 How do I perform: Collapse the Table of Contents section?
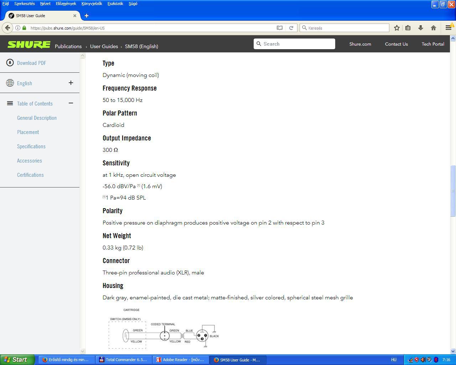click(x=71, y=103)
